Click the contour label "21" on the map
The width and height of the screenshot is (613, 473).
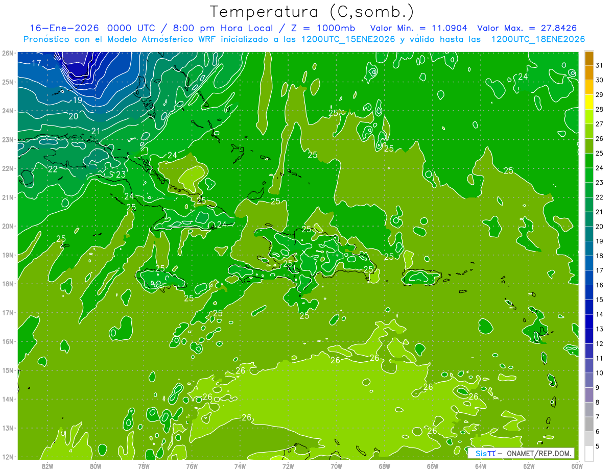(96, 132)
